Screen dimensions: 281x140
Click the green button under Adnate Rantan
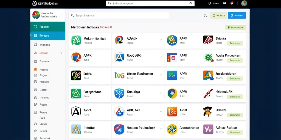click(x=235, y=133)
